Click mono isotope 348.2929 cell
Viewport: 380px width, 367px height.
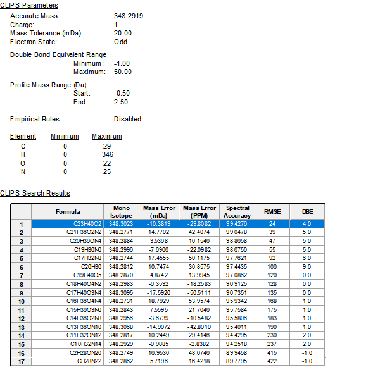click(x=121, y=344)
